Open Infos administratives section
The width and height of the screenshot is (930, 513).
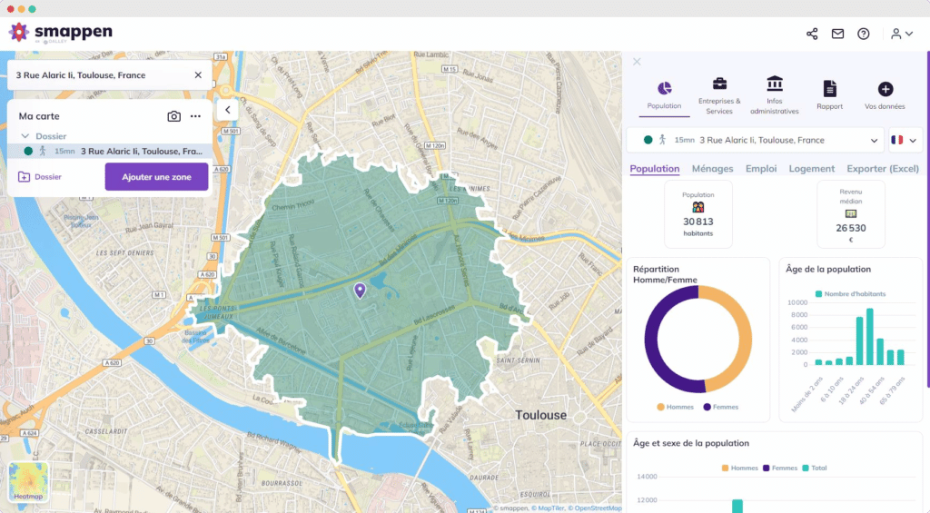pyautogui.click(x=775, y=95)
